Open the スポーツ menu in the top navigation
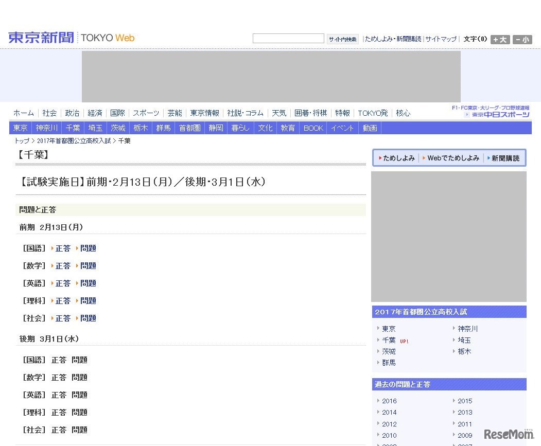 coord(146,113)
